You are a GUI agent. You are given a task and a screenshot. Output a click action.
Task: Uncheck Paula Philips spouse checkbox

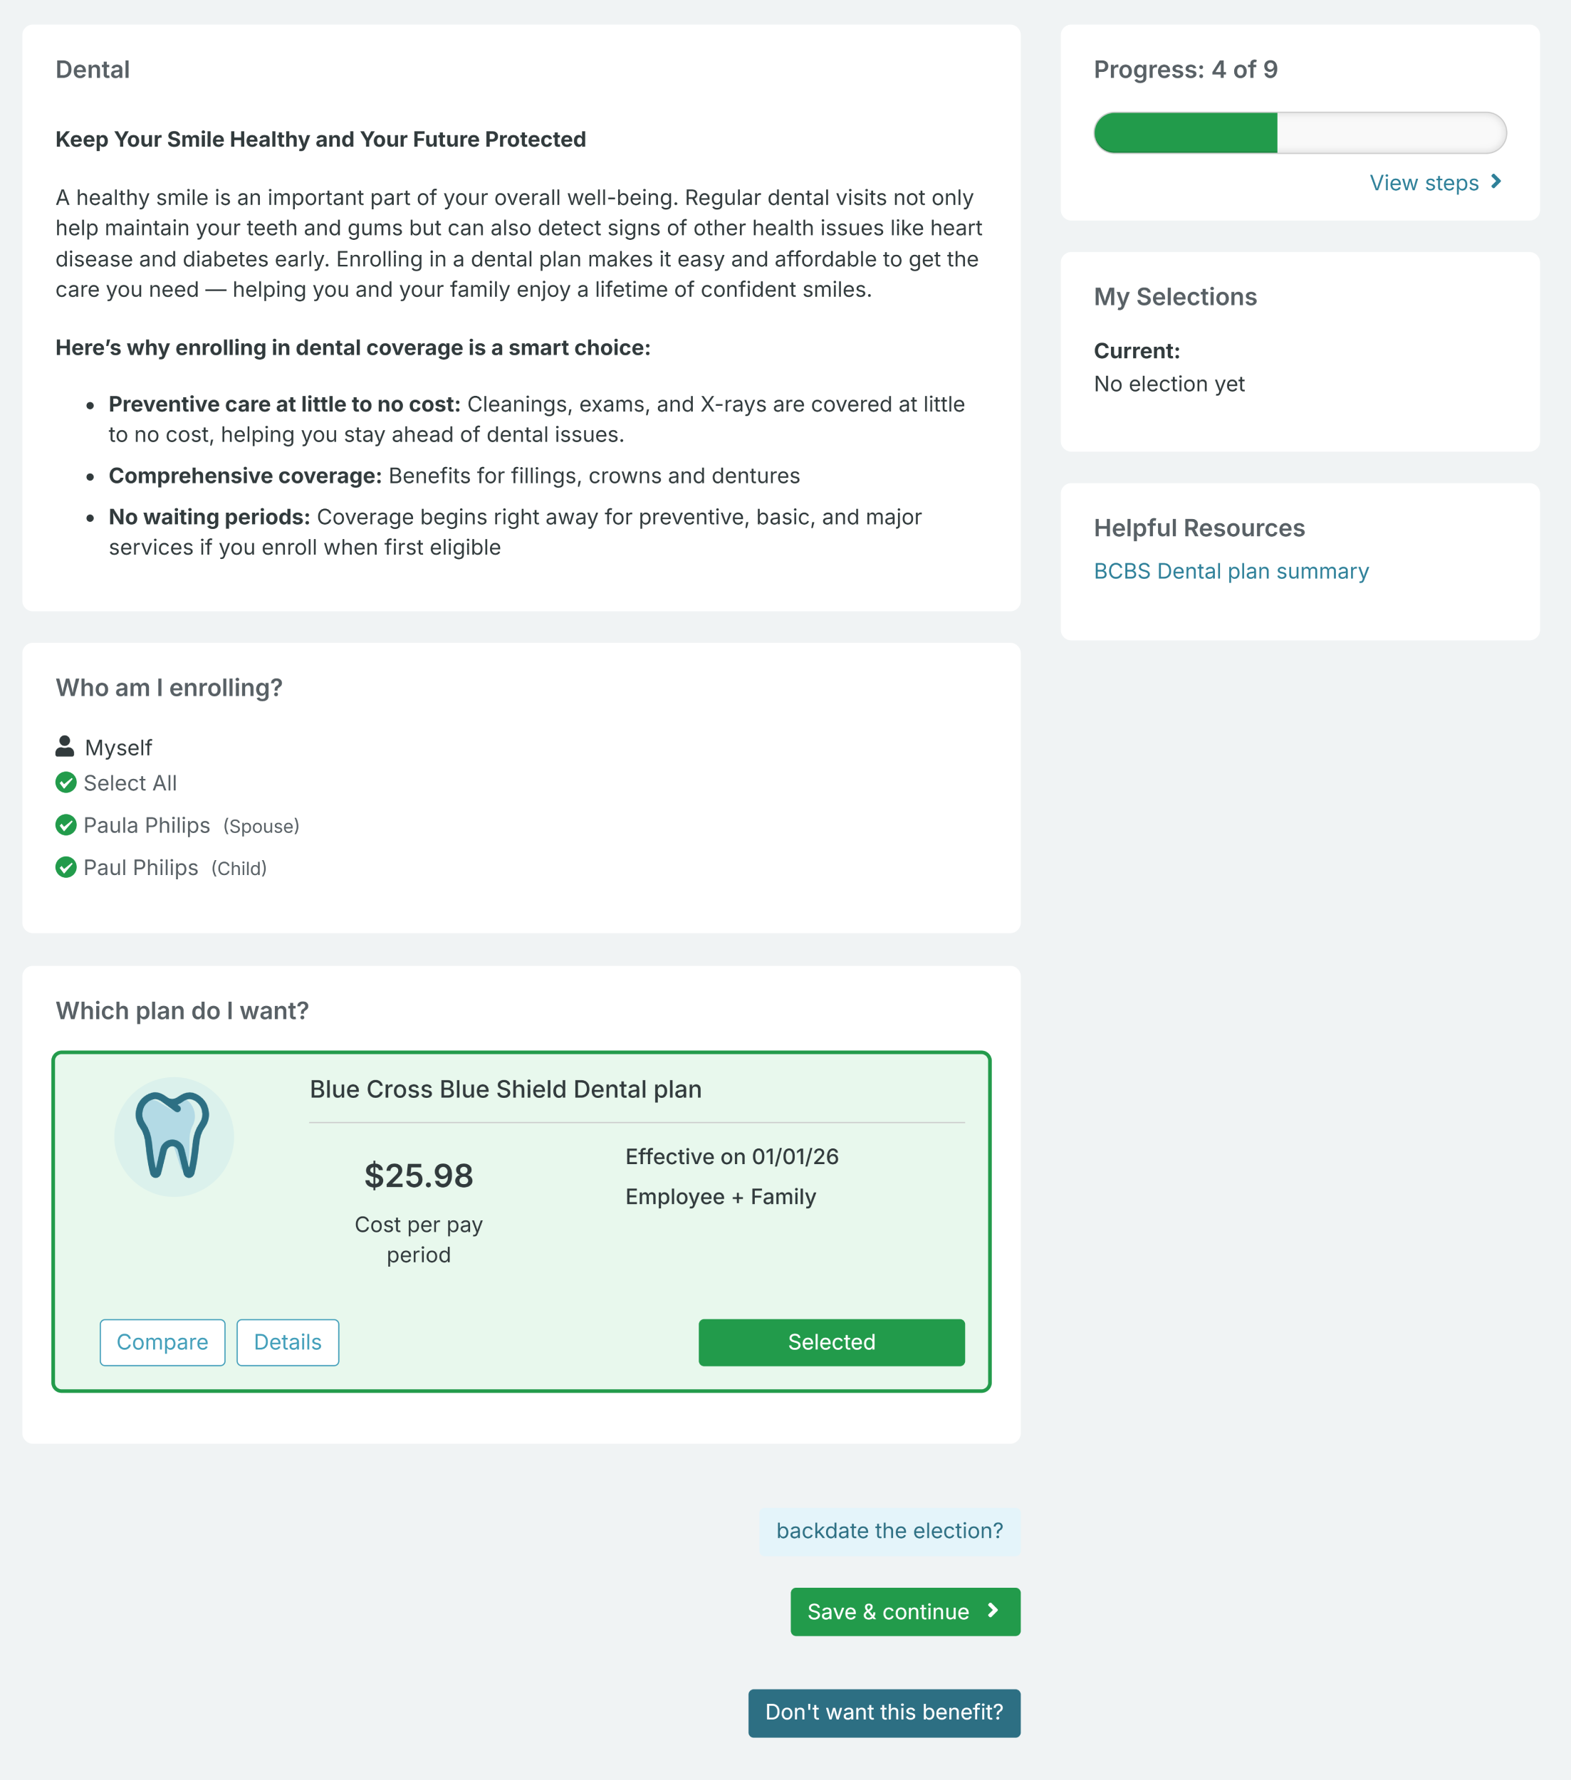click(x=66, y=824)
